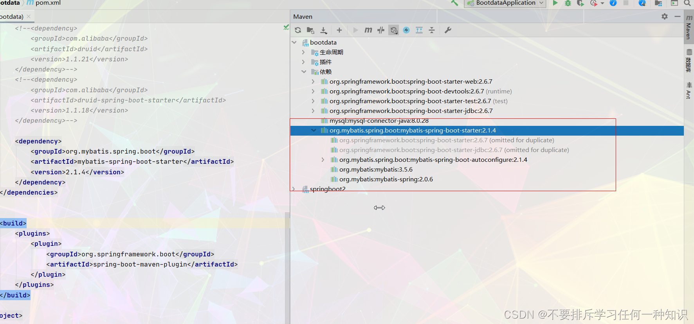Show dependencies popup history icon
Viewport: 694px width, 324px height.
[394, 30]
